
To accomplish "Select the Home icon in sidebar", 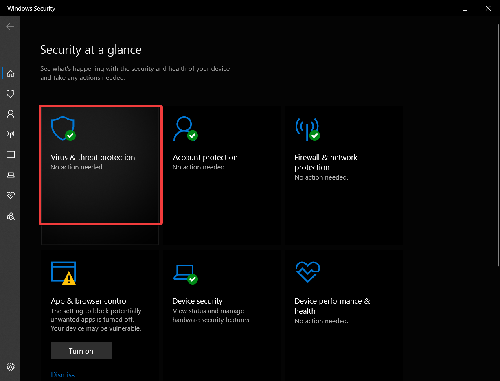I will 11,73.
